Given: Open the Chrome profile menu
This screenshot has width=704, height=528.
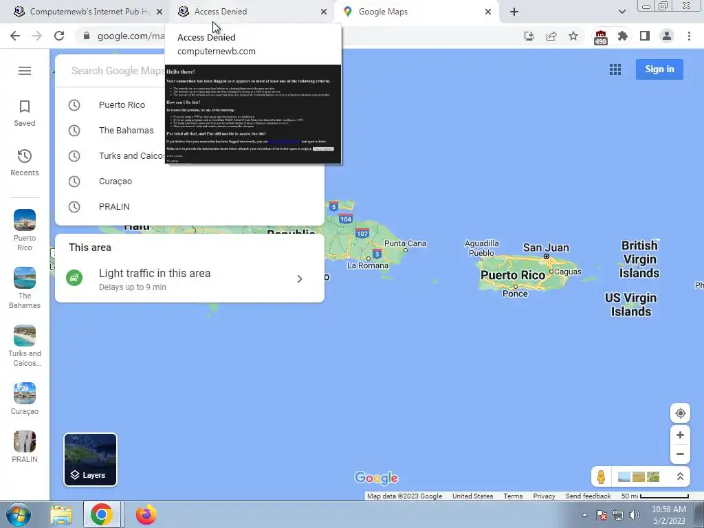Looking at the screenshot, I should click(x=667, y=36).
